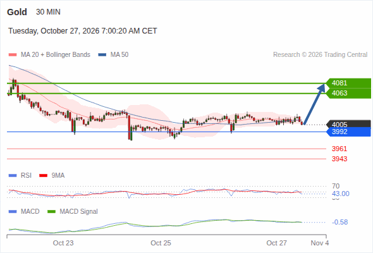
Task: Click the Gold chart title
Action: pyautogui.click(x=17, y=12)
